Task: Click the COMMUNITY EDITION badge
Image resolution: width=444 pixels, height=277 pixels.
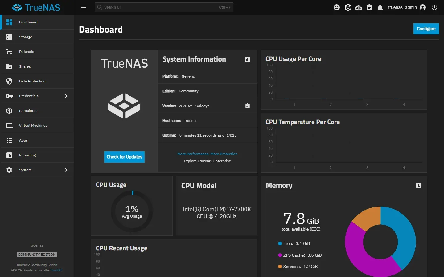Action: (x=37, y=255)
